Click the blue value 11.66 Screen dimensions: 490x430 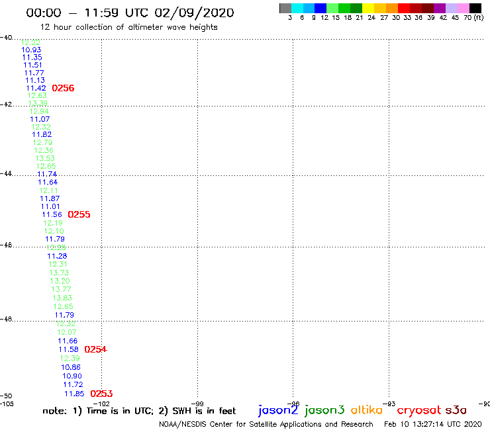(x=68, y=341)
